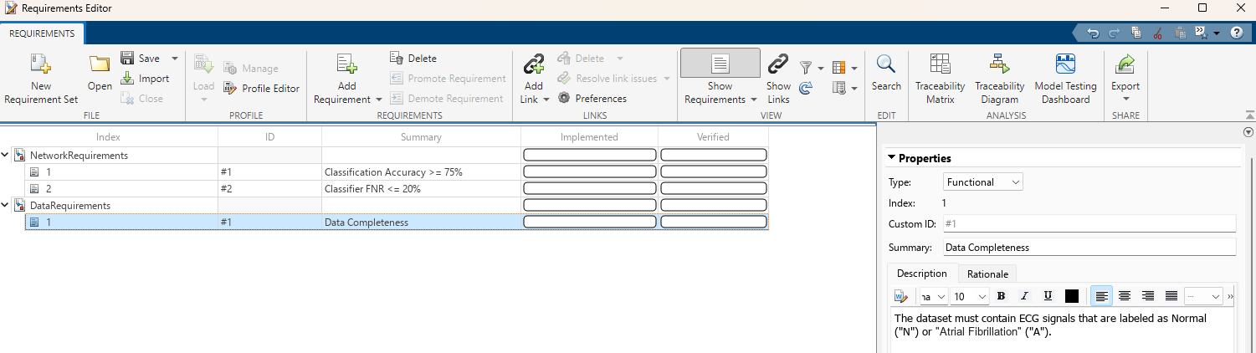Open the font size dropdown
The image size is (1256, 353).
[970, 296]
